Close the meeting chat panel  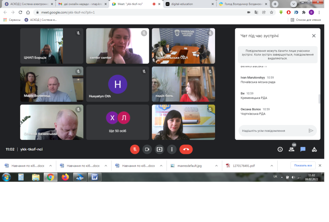point(314,36)
